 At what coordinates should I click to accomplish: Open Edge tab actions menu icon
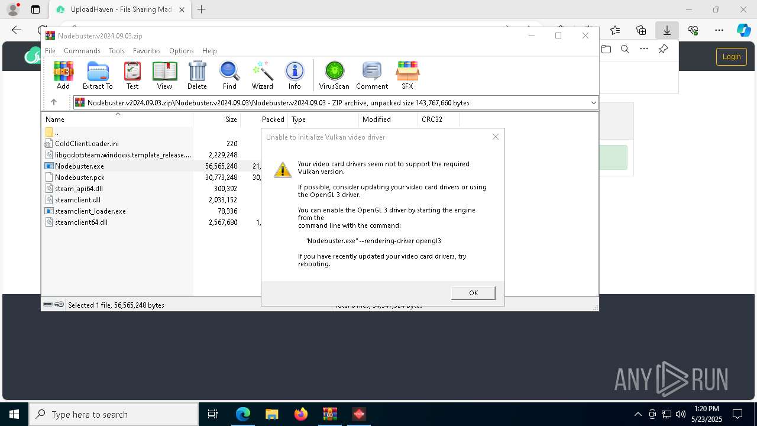point(35,9)
